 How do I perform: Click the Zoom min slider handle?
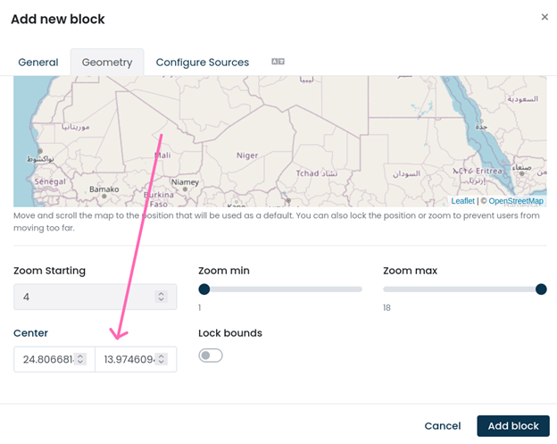[204, 289]
